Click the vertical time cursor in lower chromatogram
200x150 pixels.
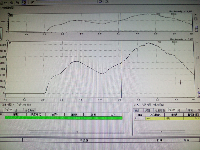121,70
